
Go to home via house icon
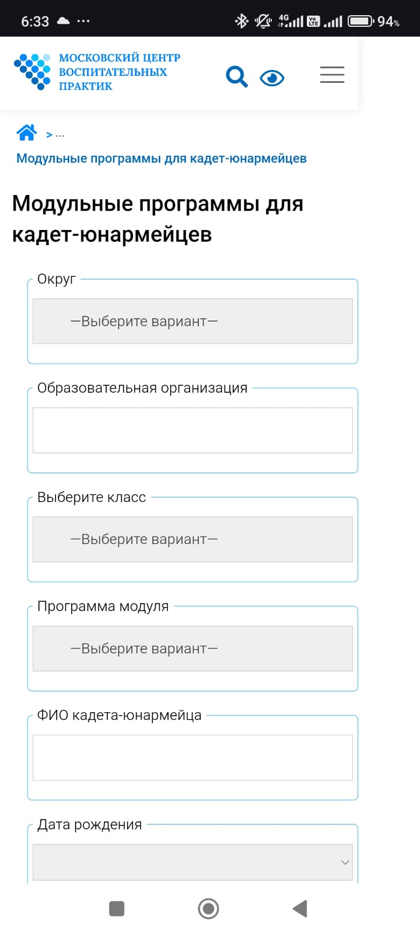[27, 133]
